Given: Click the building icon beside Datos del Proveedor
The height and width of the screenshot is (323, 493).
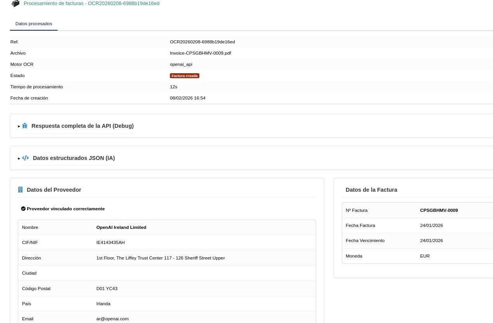Looking at the screenshot, I should coord(21,190).
